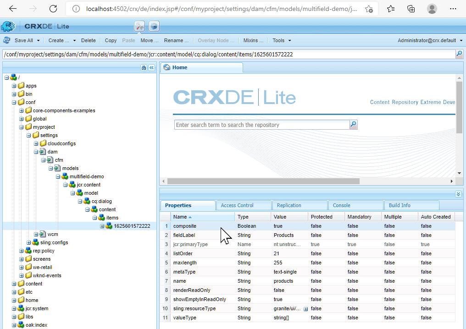Click the Delete toolbar button
Image resolution: width=466 pixels, height=329 pixels.
point(89,40)
